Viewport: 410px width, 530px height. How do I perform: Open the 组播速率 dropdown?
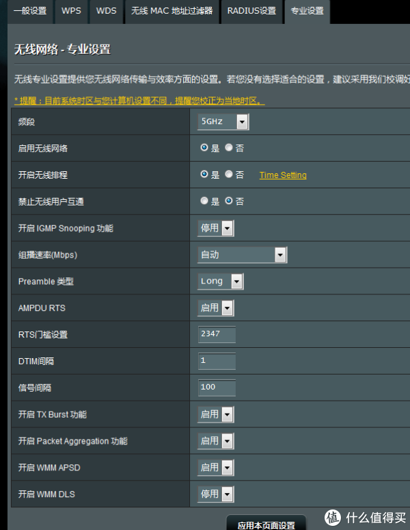tap(243, 255)
